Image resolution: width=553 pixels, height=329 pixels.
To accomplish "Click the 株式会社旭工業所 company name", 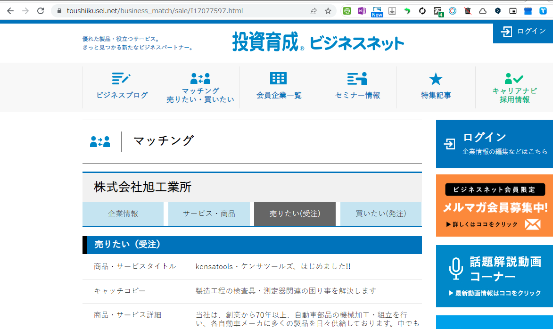I will pos(142,187).
